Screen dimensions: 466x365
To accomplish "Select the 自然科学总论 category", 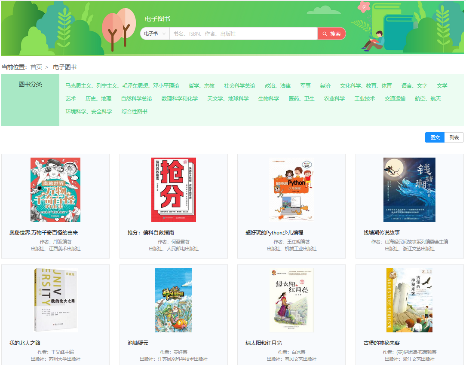I will pyautogui.click(x=136, y=98).
